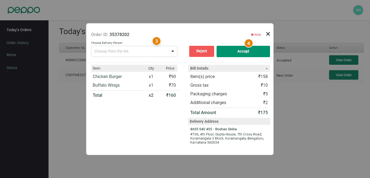Accept the order
The height and width of the screenshot is (178, 370).
pos(243,51)
